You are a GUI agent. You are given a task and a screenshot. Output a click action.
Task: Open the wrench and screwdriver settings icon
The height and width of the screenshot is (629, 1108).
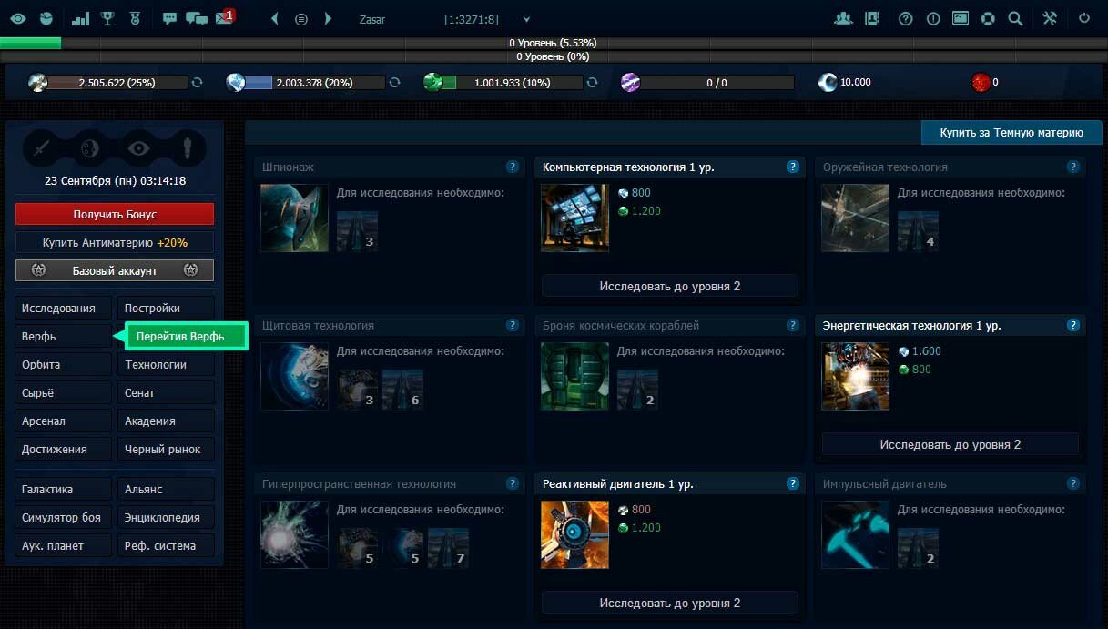pyautogui.click(x=1050, y=18)
